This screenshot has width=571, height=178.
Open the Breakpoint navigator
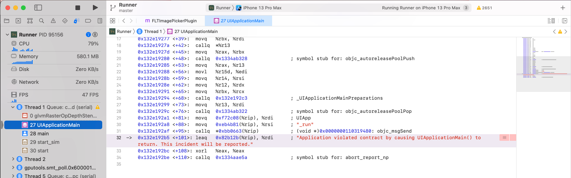(88, 21)
